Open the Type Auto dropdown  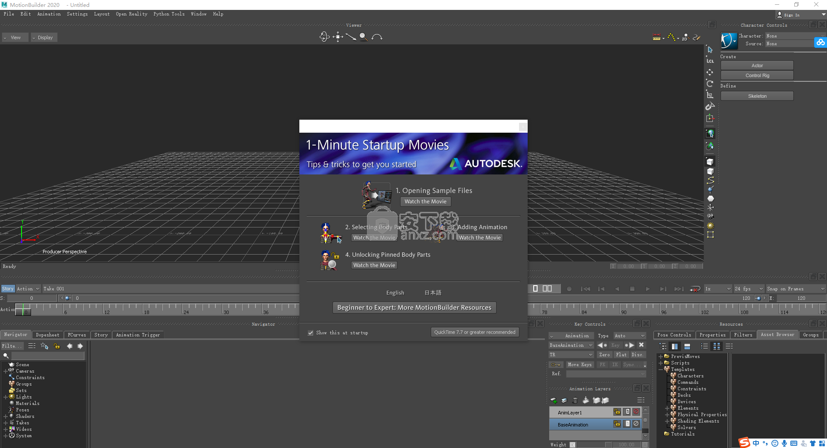tap(629, 336)
